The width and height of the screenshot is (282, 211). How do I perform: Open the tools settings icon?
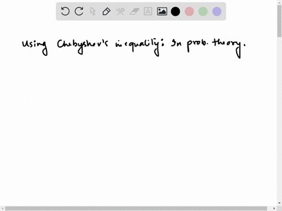click(120, 11)
